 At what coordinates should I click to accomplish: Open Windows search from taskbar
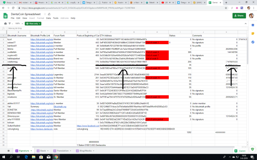(11, 157)
